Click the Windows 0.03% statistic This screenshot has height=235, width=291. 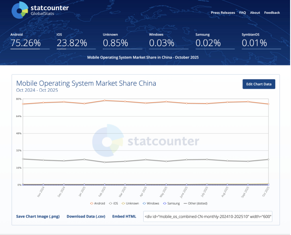pos(169,41)
